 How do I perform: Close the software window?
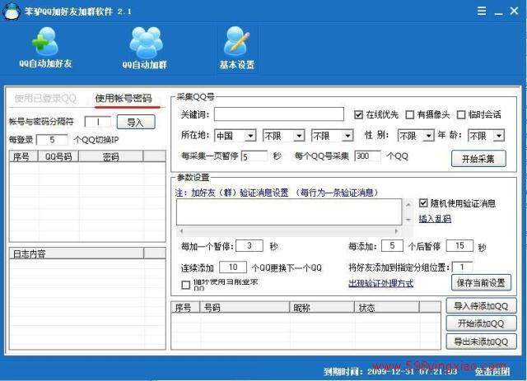(514, 11)
